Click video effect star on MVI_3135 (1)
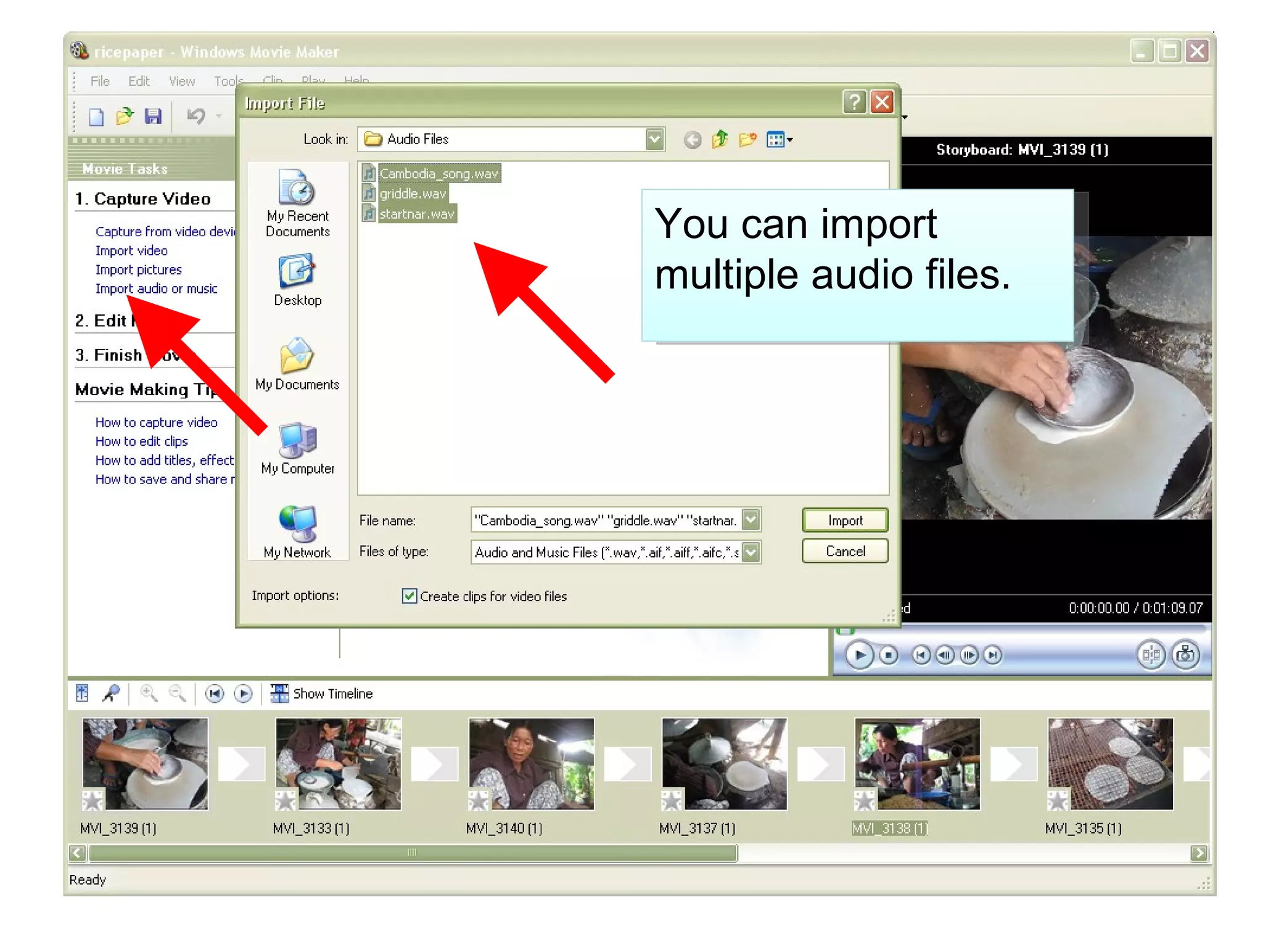 pos(1057,800)
